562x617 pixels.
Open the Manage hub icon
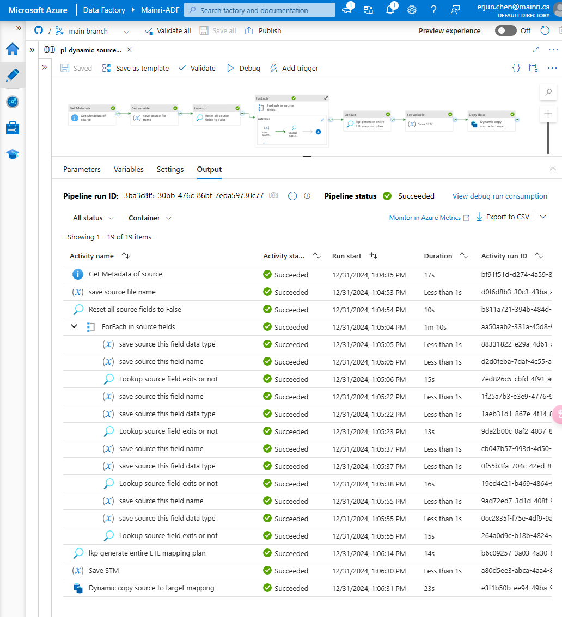12,127
